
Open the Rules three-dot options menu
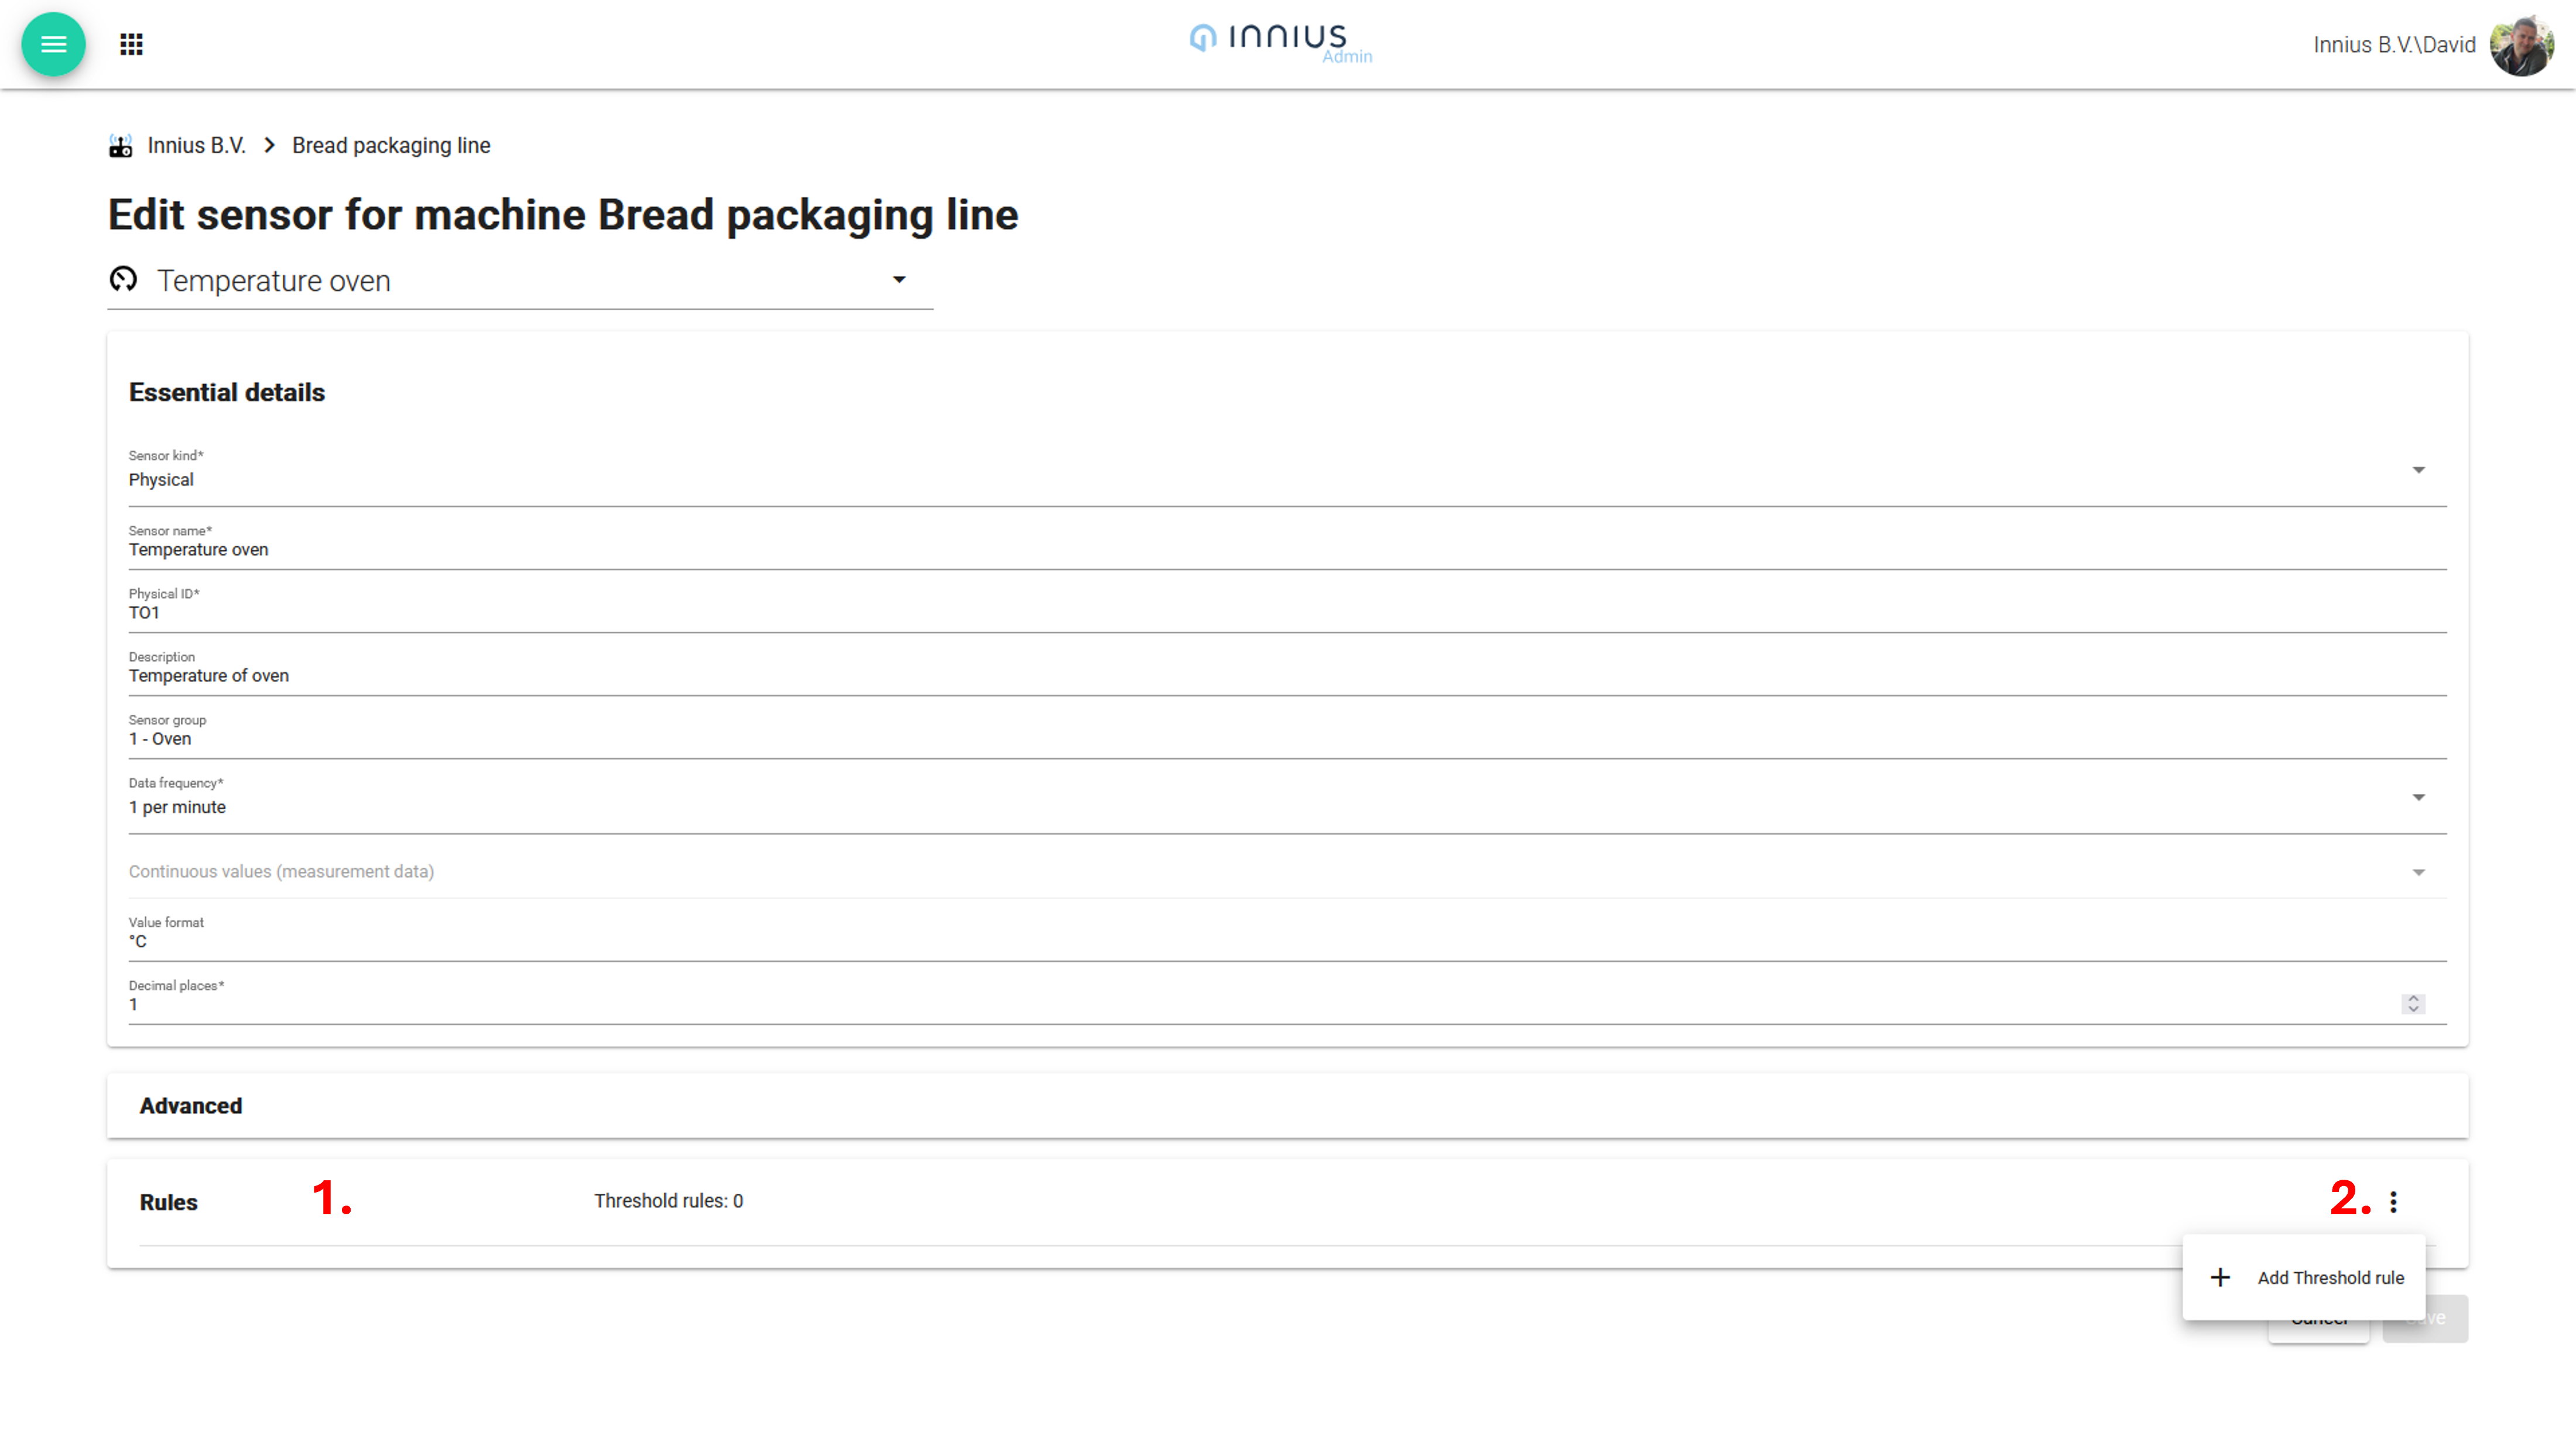coord(2393,1201)
